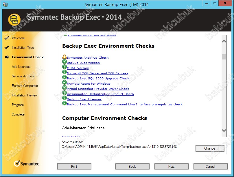Click the results pane scroll up arrow

(x=224, y=41)
